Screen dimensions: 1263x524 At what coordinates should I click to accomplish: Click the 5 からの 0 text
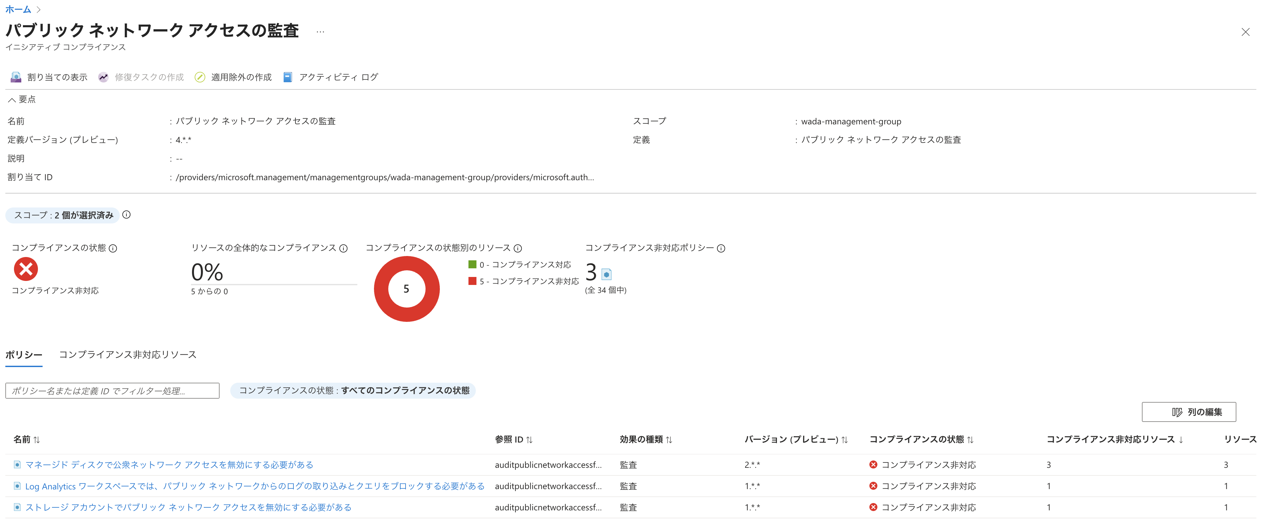[x=209, y=291]
